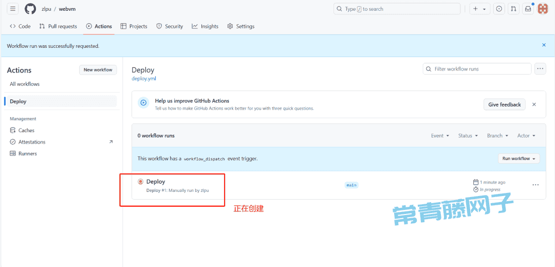
Task: Click the Filter workflow runs field
Action: click(x=477, y=69)
